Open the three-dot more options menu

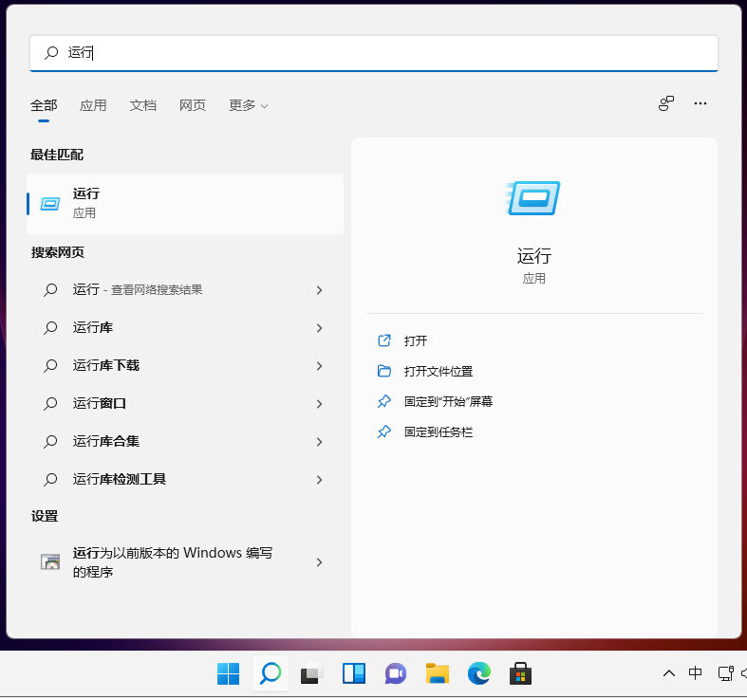[x=700, y=104]
